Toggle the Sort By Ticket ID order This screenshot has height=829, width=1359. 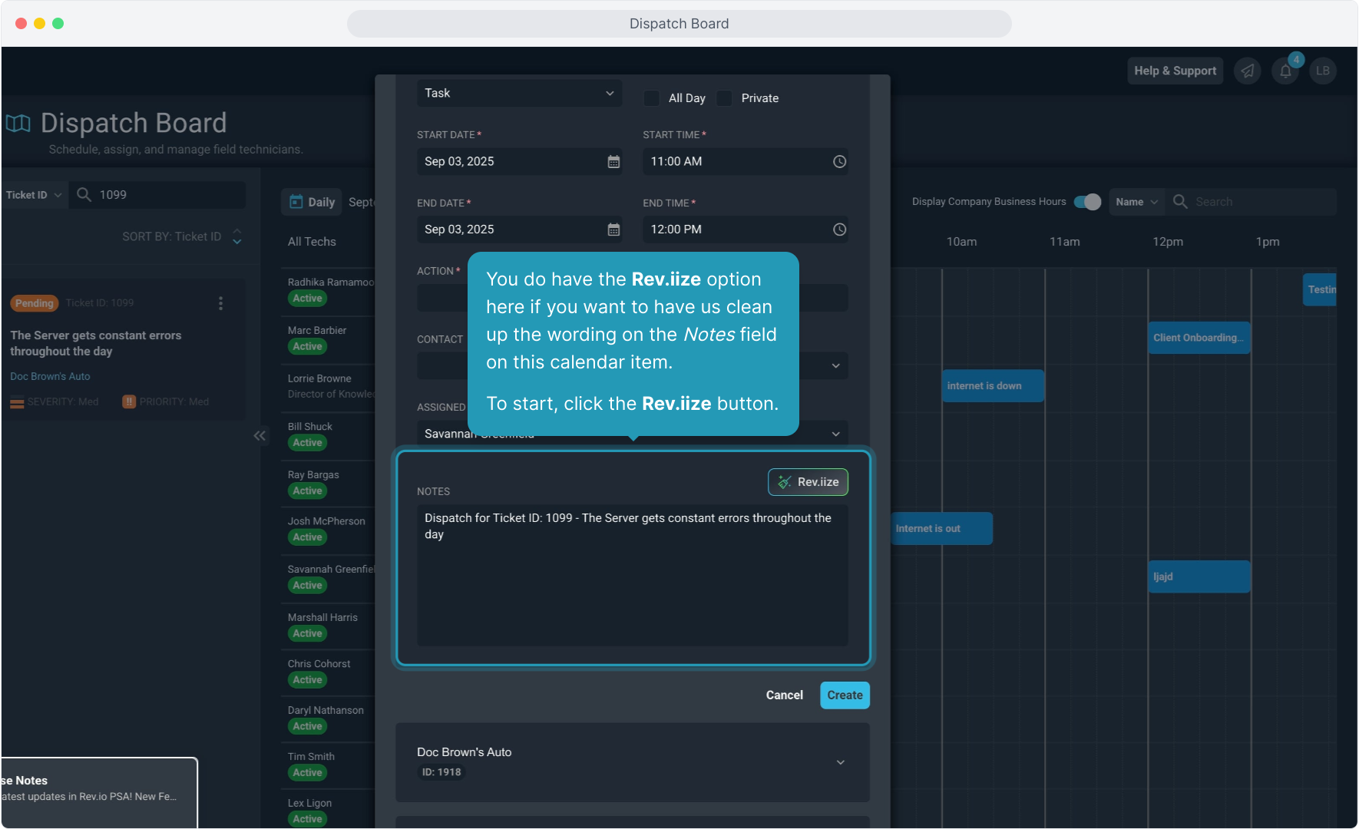[237, 236]
